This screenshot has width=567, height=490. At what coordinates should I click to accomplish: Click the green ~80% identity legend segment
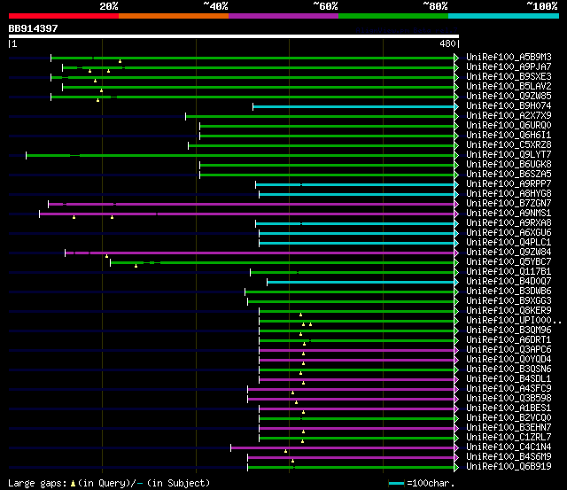click(x=393, y=16)
